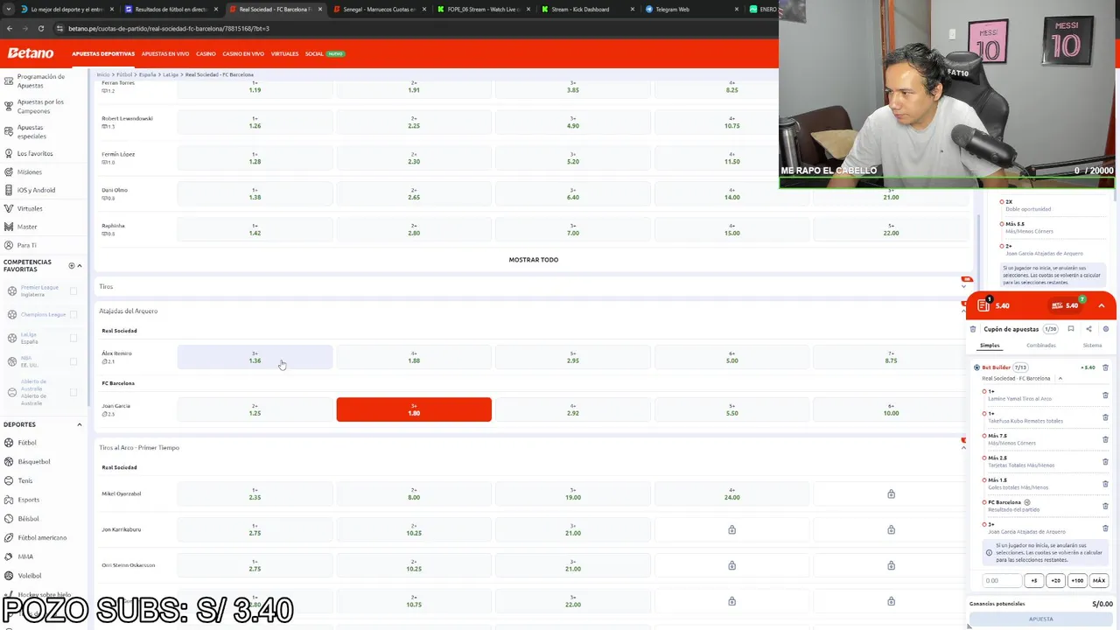Open the Básquetbol sport icon
1120x630 pixels.
click(9, 461)
